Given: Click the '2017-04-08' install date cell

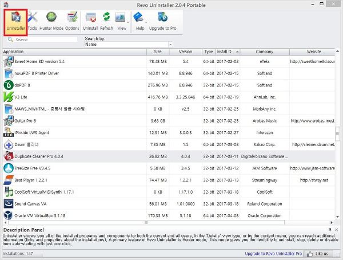Looking at the screenshot, I should (x=228, y=215).
